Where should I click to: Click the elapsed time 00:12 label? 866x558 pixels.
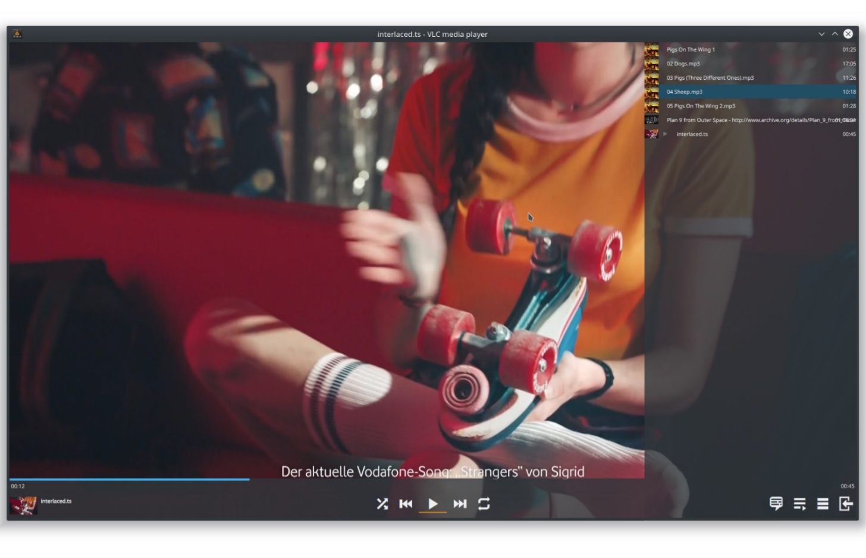pos(18,486)
